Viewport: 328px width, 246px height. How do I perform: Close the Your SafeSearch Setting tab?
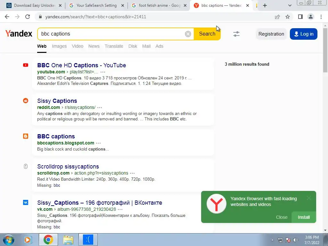pos(123,6)
